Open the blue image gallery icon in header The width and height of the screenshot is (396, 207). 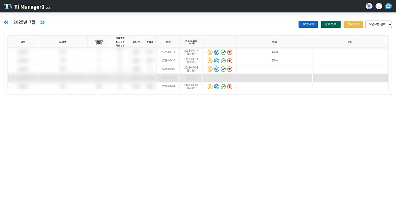pyautogui.click(x=388, y=6)
